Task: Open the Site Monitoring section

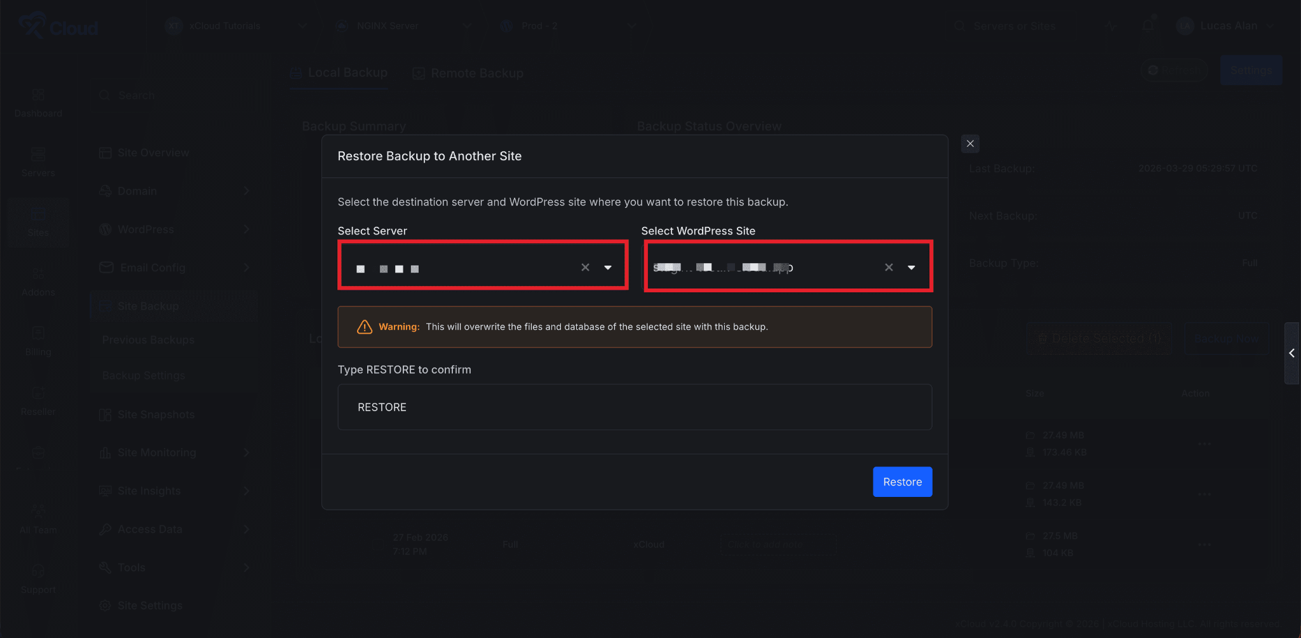Action: (x=156, y=452)
